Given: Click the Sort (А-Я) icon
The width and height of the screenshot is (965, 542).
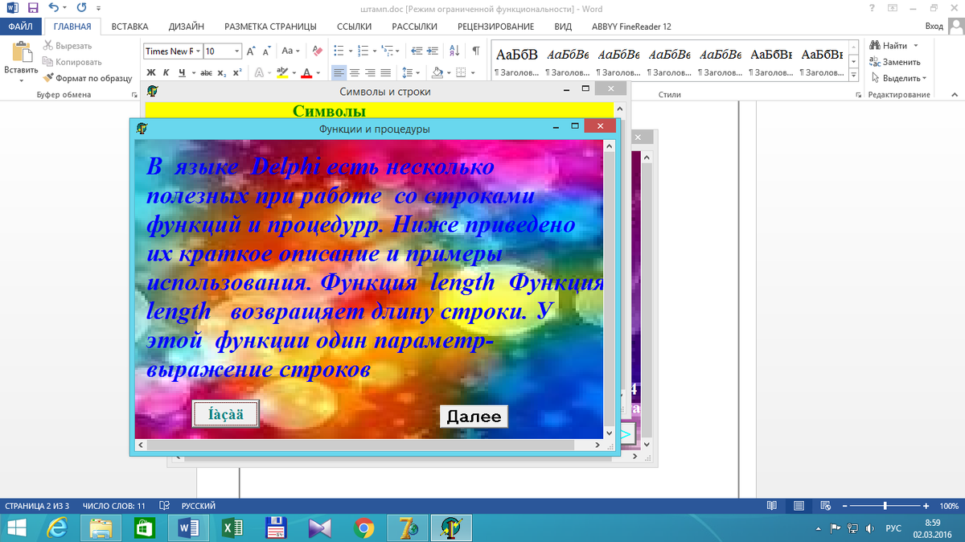Looking at the screenshot, I should pyautogui.click(x=454, y=51).
